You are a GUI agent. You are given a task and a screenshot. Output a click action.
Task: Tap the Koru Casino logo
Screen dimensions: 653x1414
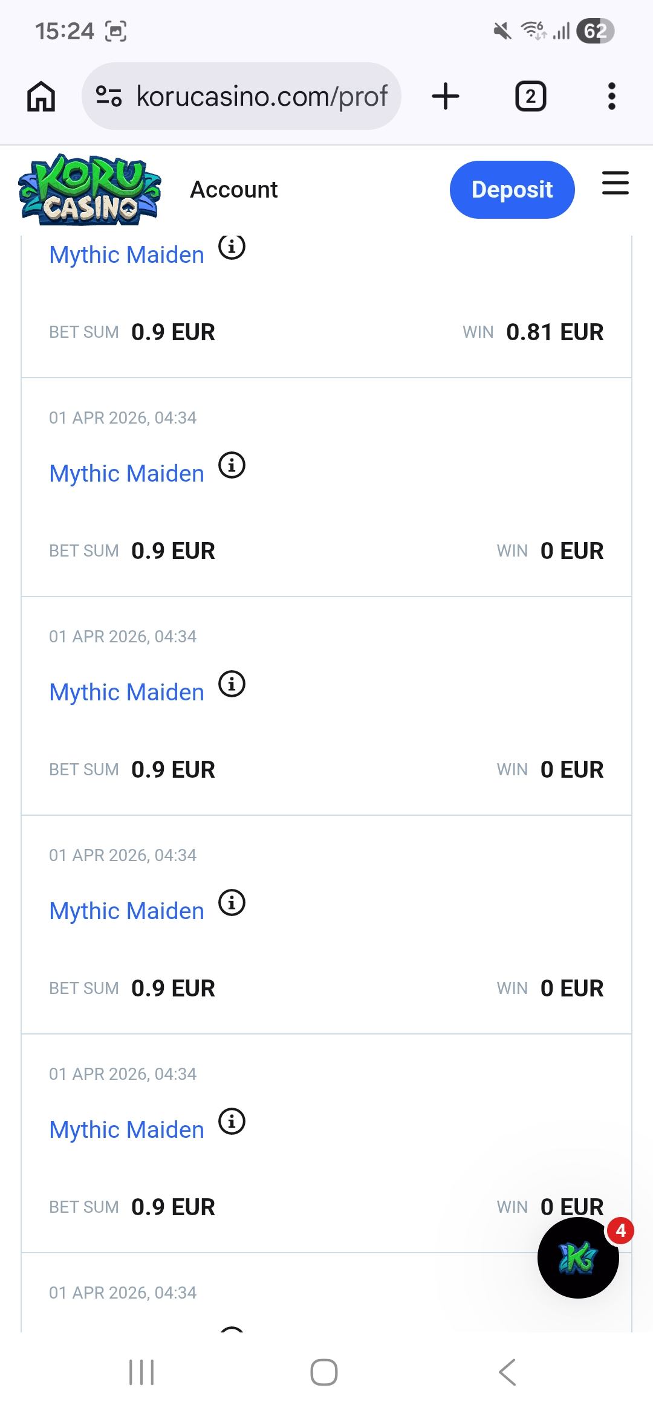point(90,190)
